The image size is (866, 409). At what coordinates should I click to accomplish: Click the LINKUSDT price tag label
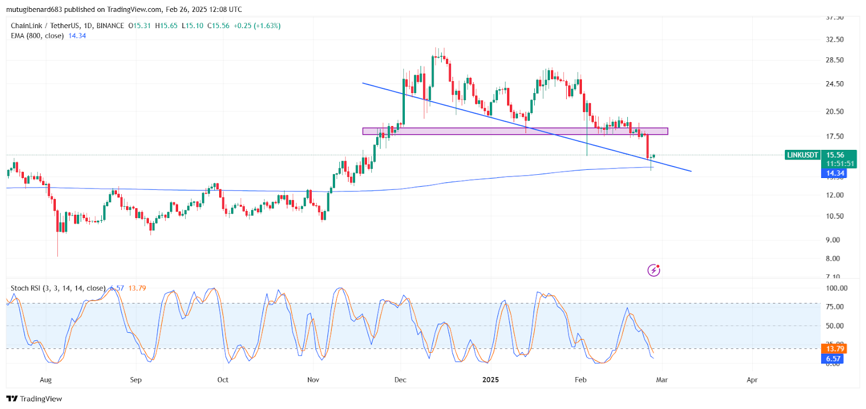click(803, 155)
